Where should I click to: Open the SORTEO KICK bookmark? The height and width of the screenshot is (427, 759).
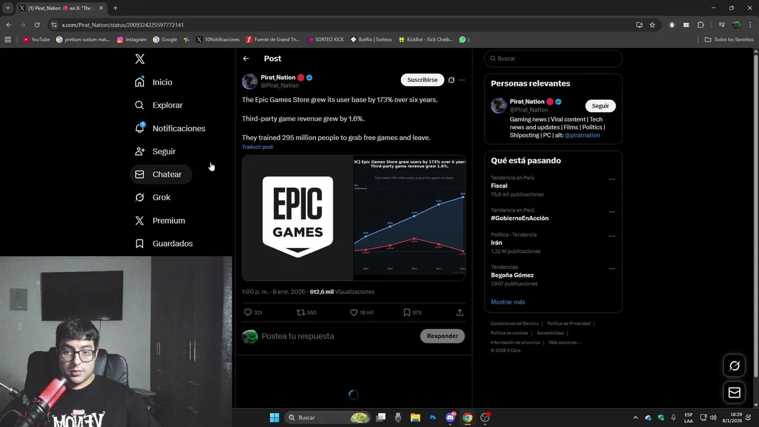(326, 40)
